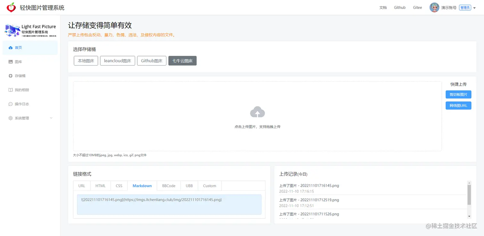Select the 本地图床 storage bucket

tap(86, 61)
